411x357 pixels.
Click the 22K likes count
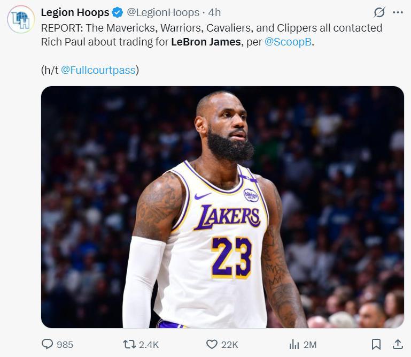[229, 344]
